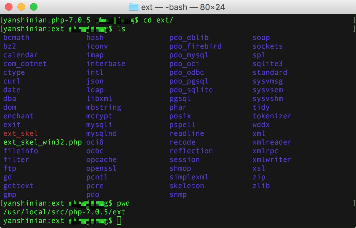Click the 'imap' directory name
Viewport: 356px width, 228px height.
tap(95, 55)
